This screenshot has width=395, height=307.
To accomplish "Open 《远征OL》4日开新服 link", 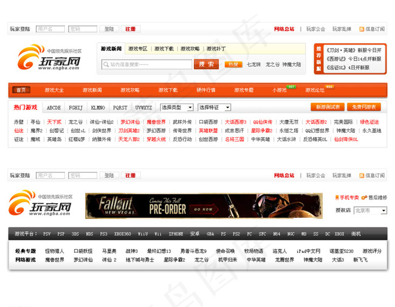I will (x=348, y=67).
